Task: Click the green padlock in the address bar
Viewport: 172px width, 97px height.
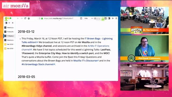Action: coord(42,18)
